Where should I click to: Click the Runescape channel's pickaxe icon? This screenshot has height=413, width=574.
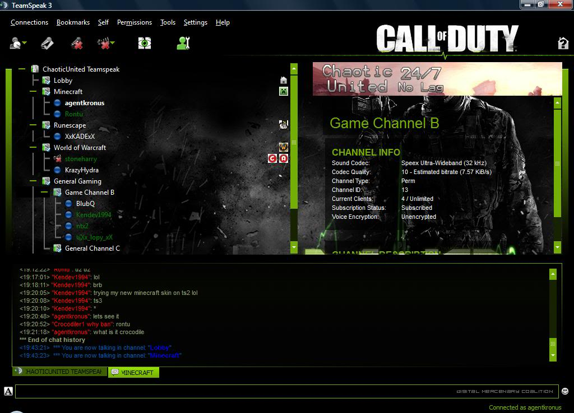(x=283, y=125)
